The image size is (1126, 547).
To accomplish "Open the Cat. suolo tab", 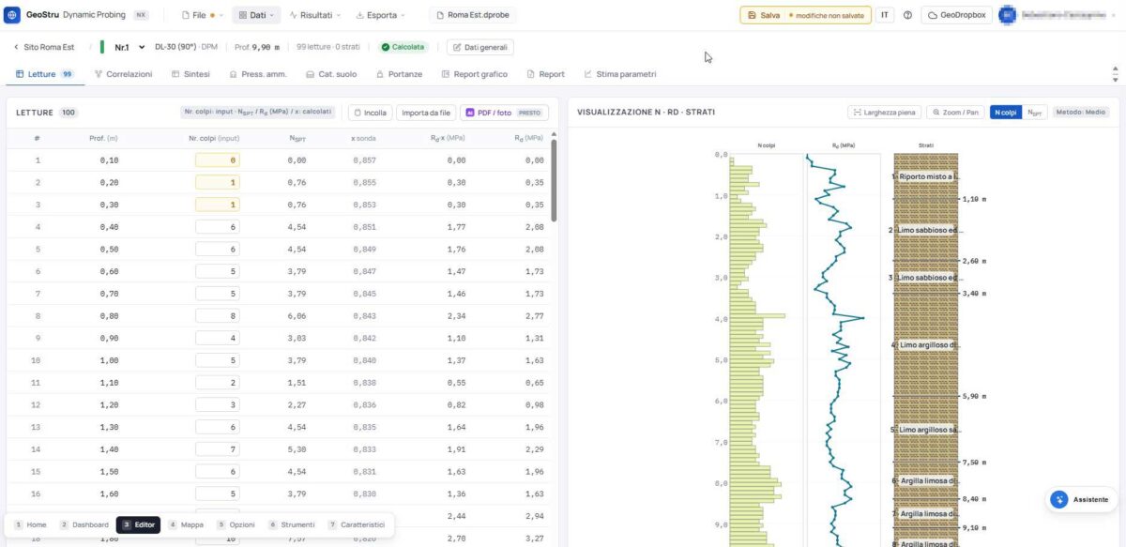I will (331, 74).
